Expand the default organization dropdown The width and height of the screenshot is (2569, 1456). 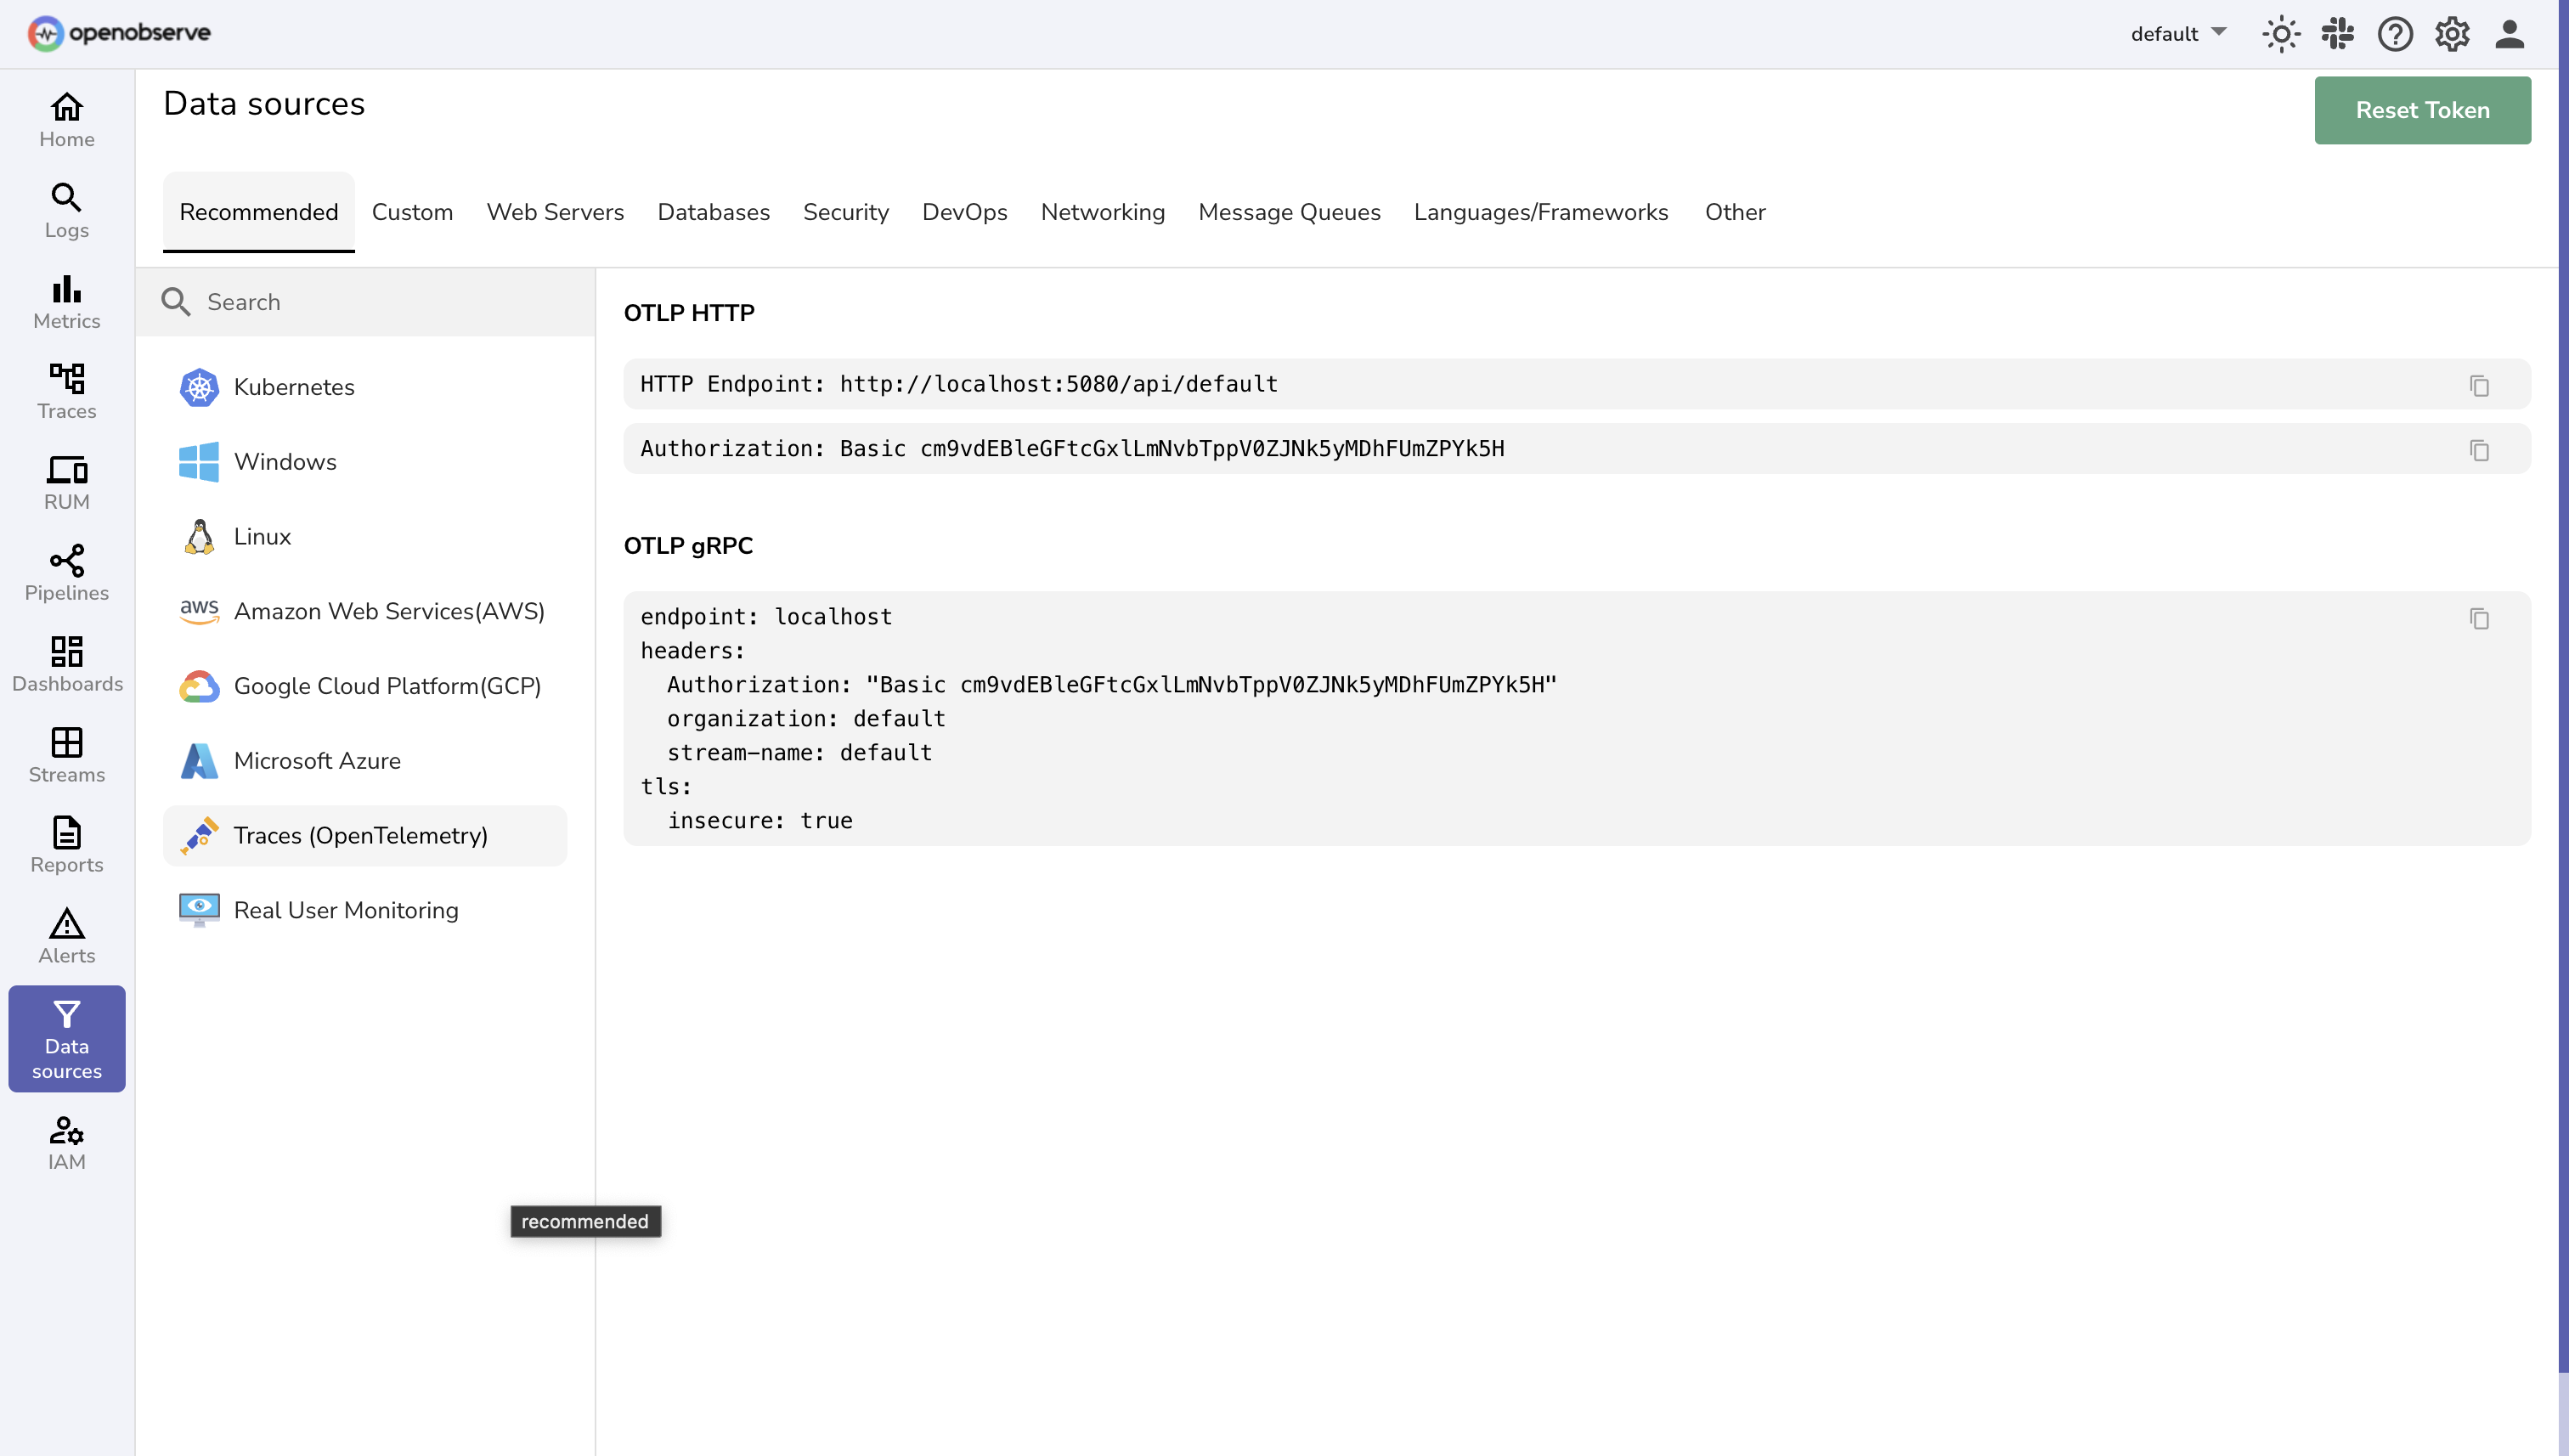point(2178,34)
